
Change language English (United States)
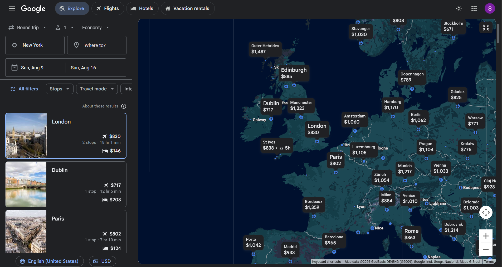pyautogui.click(x=50, y=261)
